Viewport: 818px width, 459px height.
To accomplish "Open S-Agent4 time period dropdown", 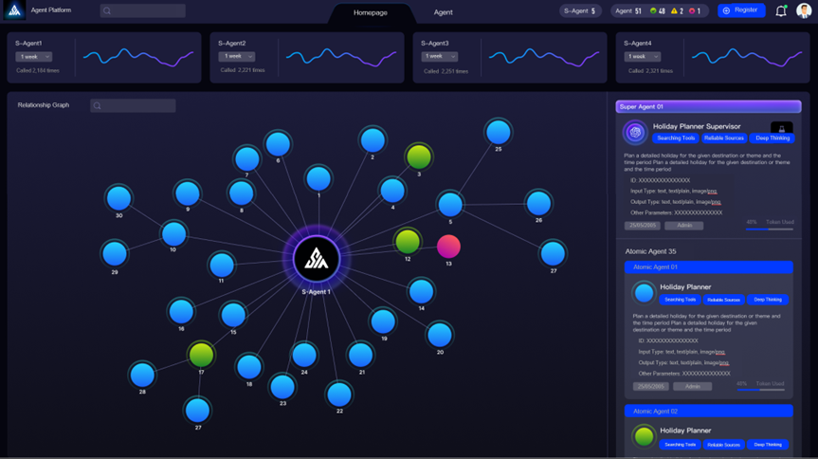I will (x=642, y=57).
